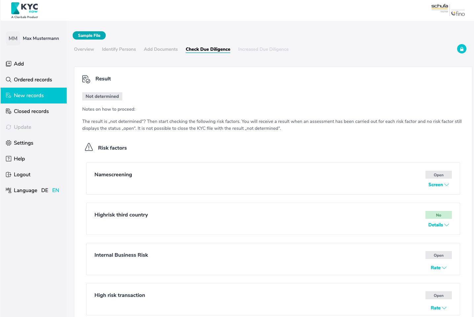Open the Overview tab

[x=84, y=49]
